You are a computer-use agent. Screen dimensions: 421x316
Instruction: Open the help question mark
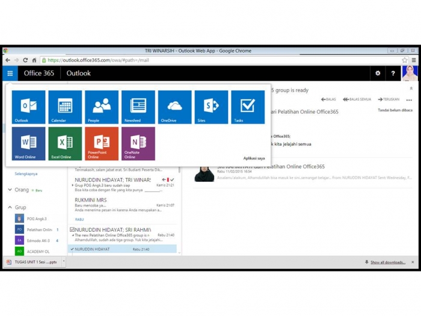393,73
